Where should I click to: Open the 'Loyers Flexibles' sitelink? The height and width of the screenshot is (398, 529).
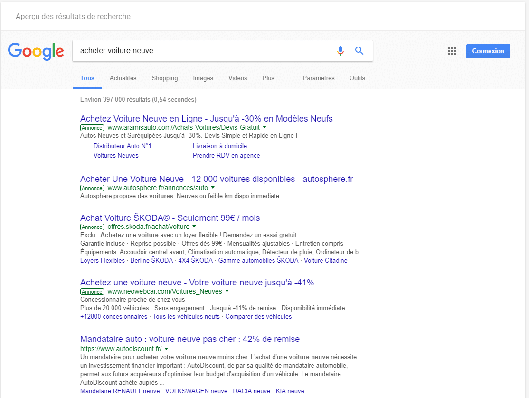tap(103, 260)
